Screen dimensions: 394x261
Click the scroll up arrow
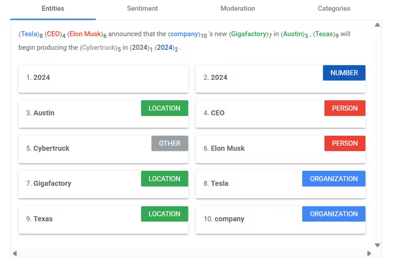click(x=377, y=25)
